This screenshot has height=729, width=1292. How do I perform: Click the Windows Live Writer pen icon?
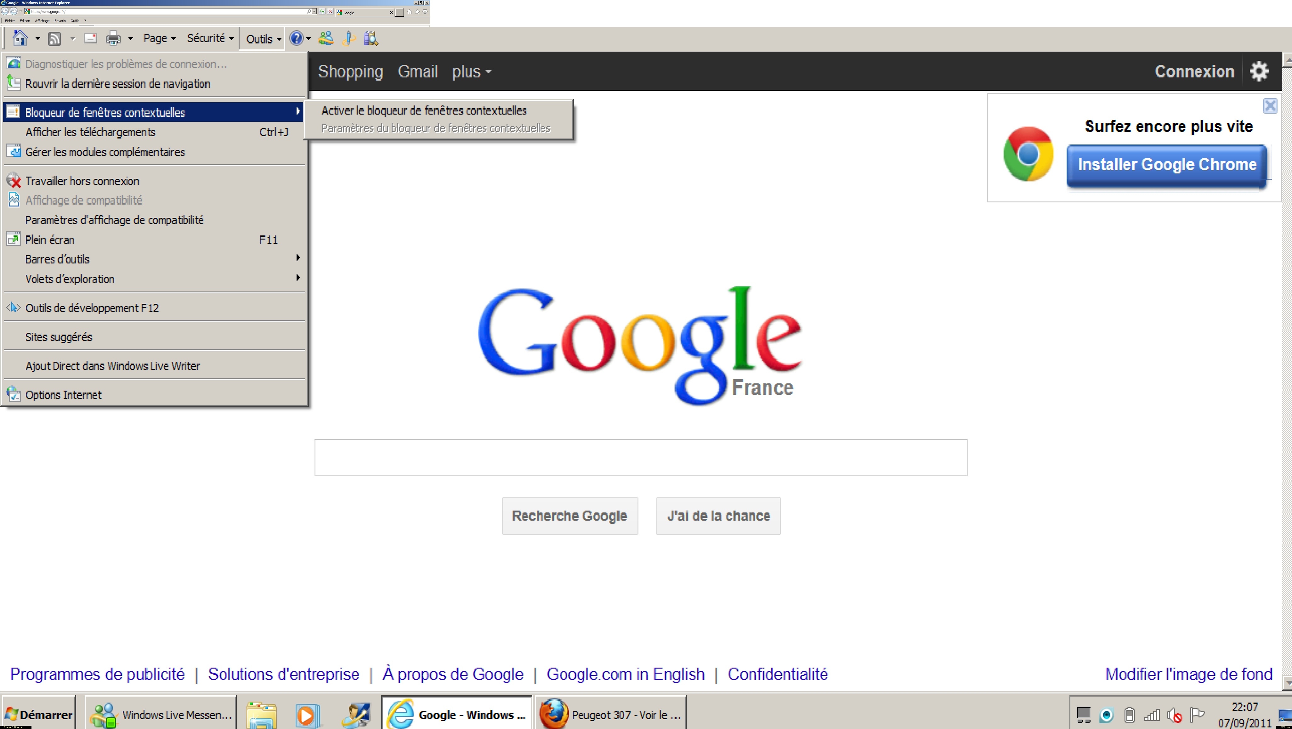tap(349, 38)
